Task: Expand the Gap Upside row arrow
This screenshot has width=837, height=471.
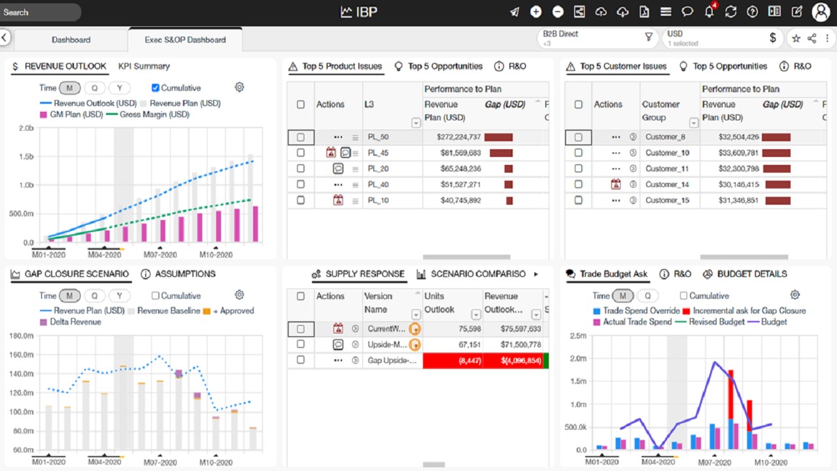Action: (x=355, y=360)
